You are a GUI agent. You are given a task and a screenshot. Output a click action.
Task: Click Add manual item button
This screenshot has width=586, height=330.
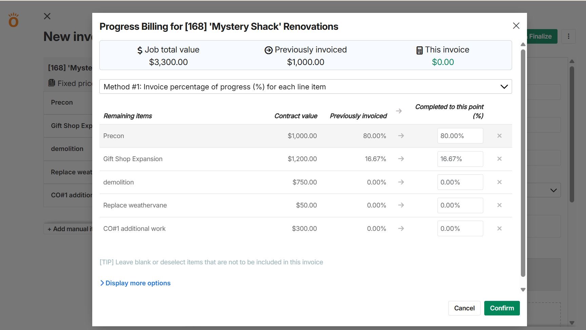(x=68, y=229)
